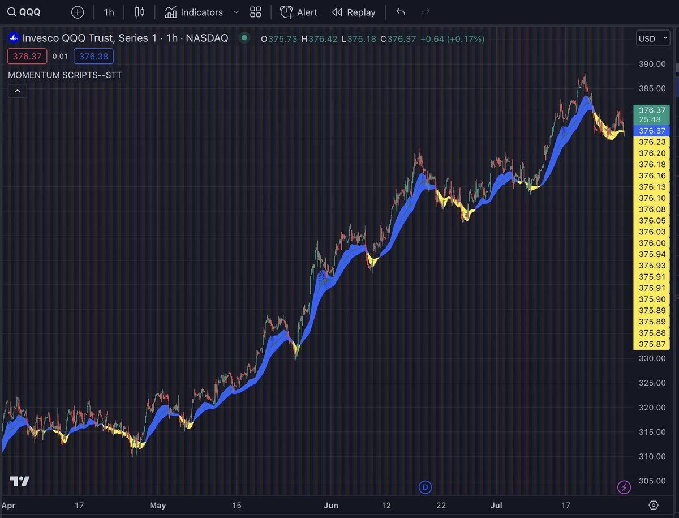679x518 pixels.
Task: Open the 1h timeframe selector
Action: [x=109, y=12]
